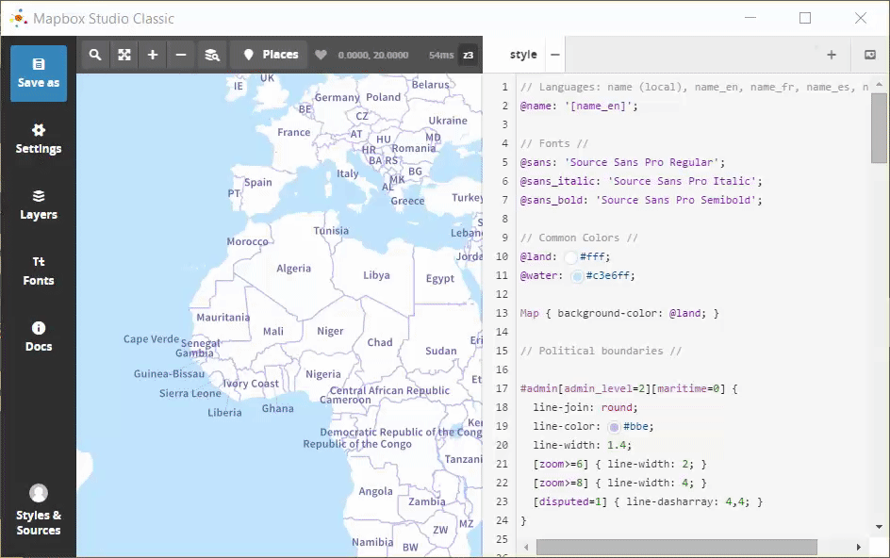The height and width of the screenshot is (558, 890).
Task: Click the "France" label on map
Action: (294, 132)
